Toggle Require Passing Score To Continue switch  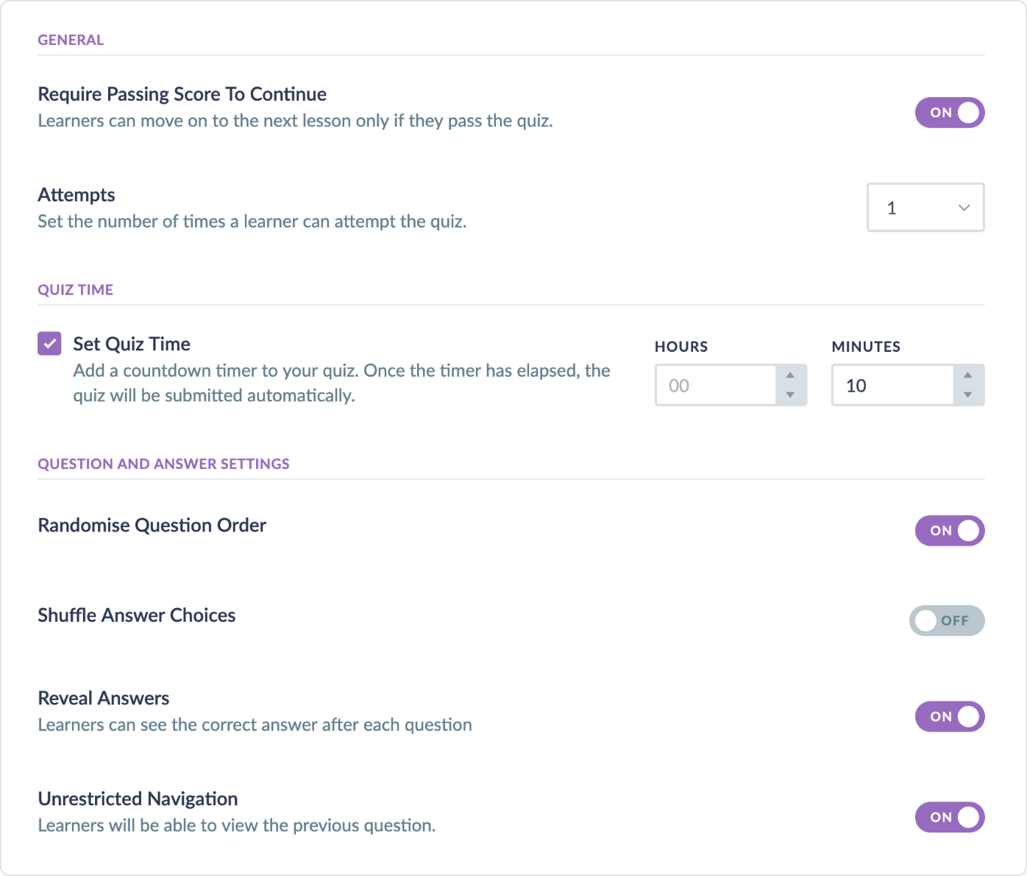[x=949, y=113]
